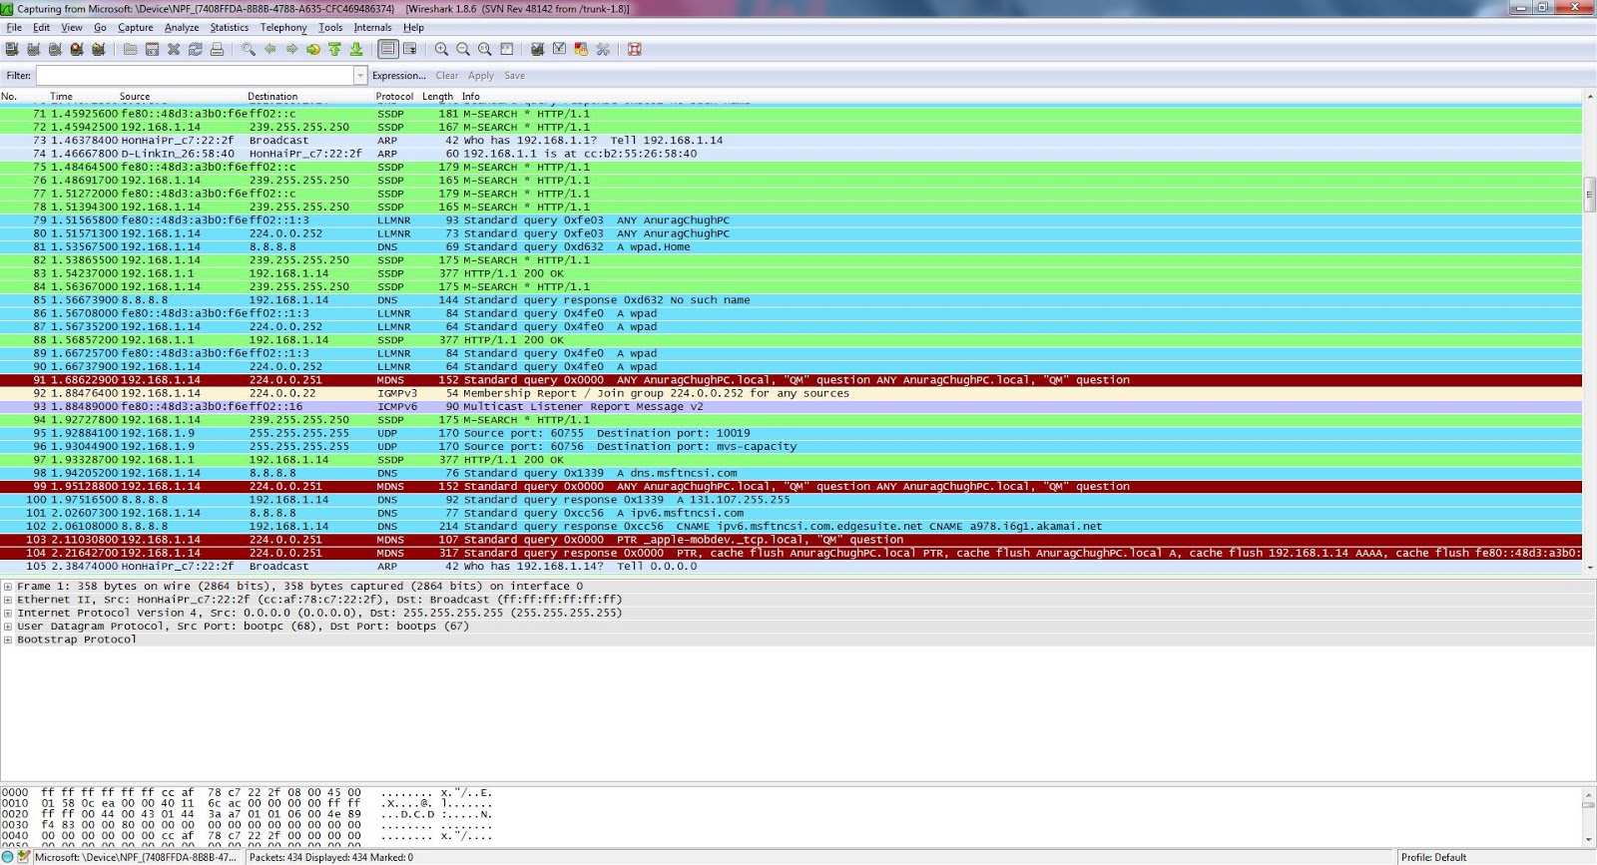Viewport: 1597px width, 865px height.
Task: Edit coloring rules icon
Action: click(x=581, y=49)
